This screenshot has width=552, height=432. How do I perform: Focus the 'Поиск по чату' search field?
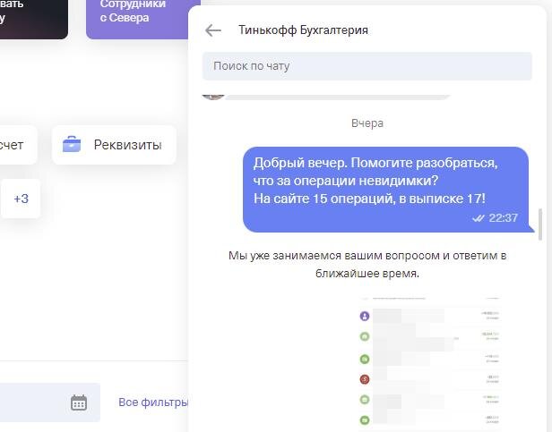point(367,66)
